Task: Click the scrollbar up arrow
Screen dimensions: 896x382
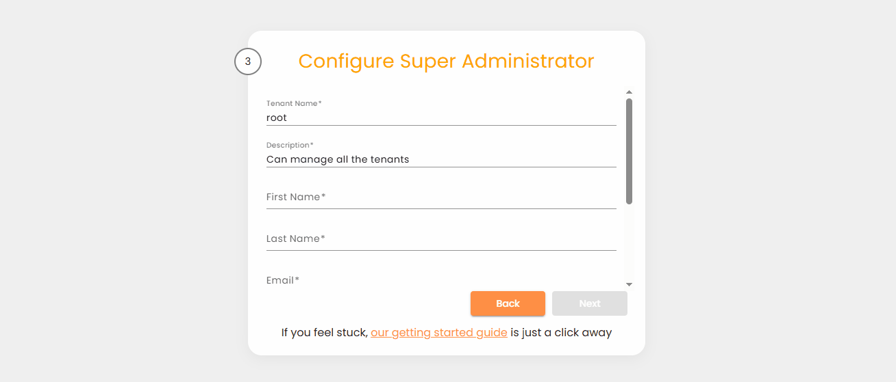Action: (x=629, y=92)
